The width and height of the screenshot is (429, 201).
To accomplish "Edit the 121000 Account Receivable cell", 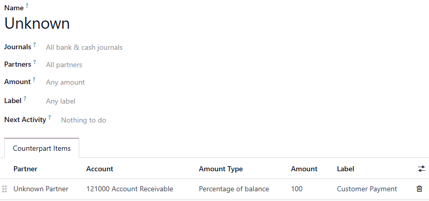I will (x=130, y=189).
